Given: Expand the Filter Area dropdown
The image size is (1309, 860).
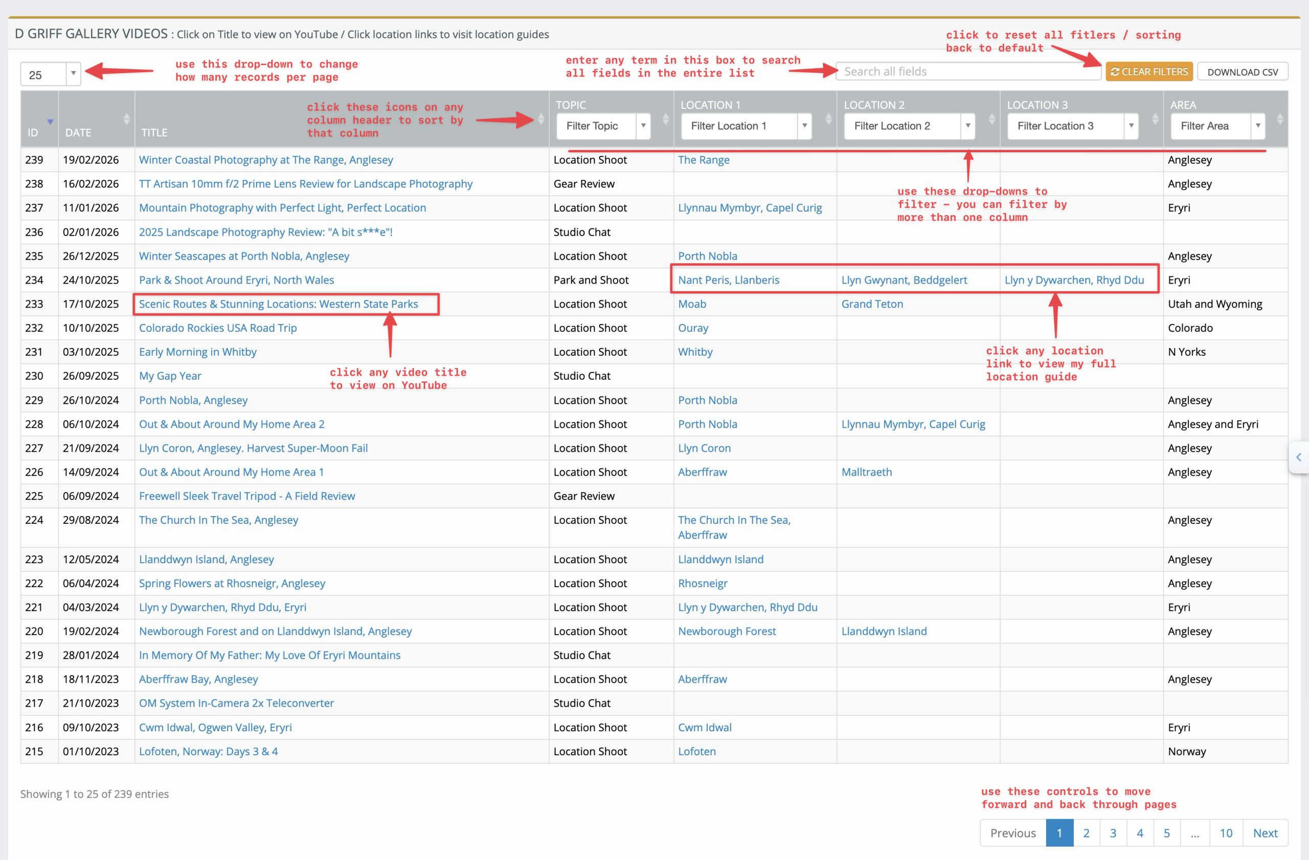Looking at the screenshot, I should pos(1217,126).
